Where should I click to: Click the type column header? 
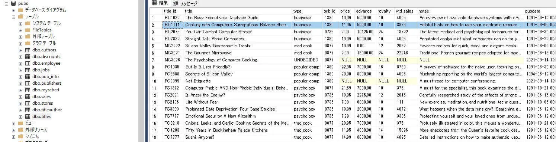pos(307,11)
